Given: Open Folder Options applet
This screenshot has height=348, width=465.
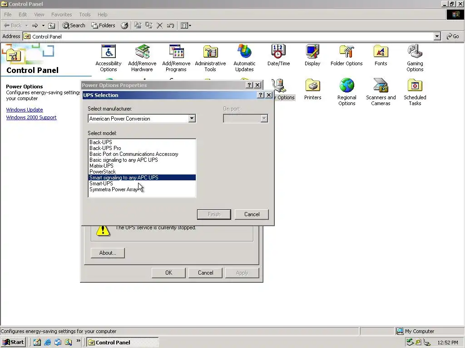Looking at the screenshot, I should [x=346, y=55].
